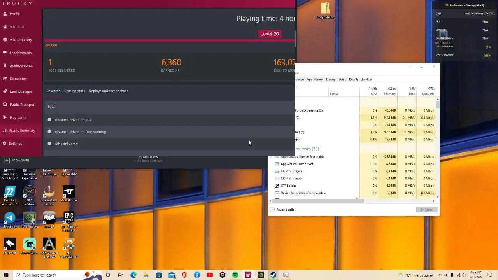Open Mod Manager in Trucky sidebar

21,91
